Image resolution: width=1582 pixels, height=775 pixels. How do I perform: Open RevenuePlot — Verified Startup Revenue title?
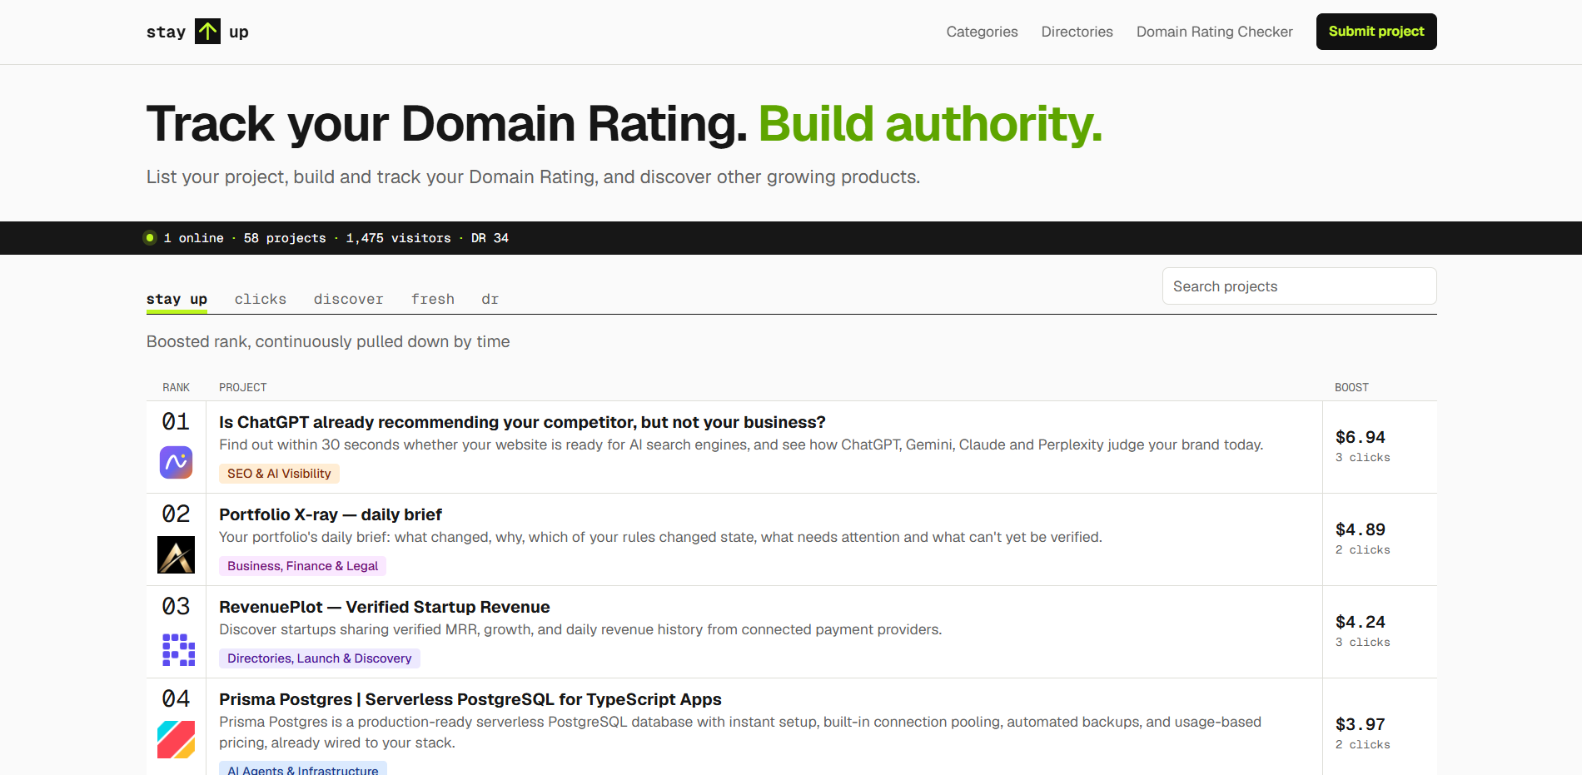(x=385, y=607)
